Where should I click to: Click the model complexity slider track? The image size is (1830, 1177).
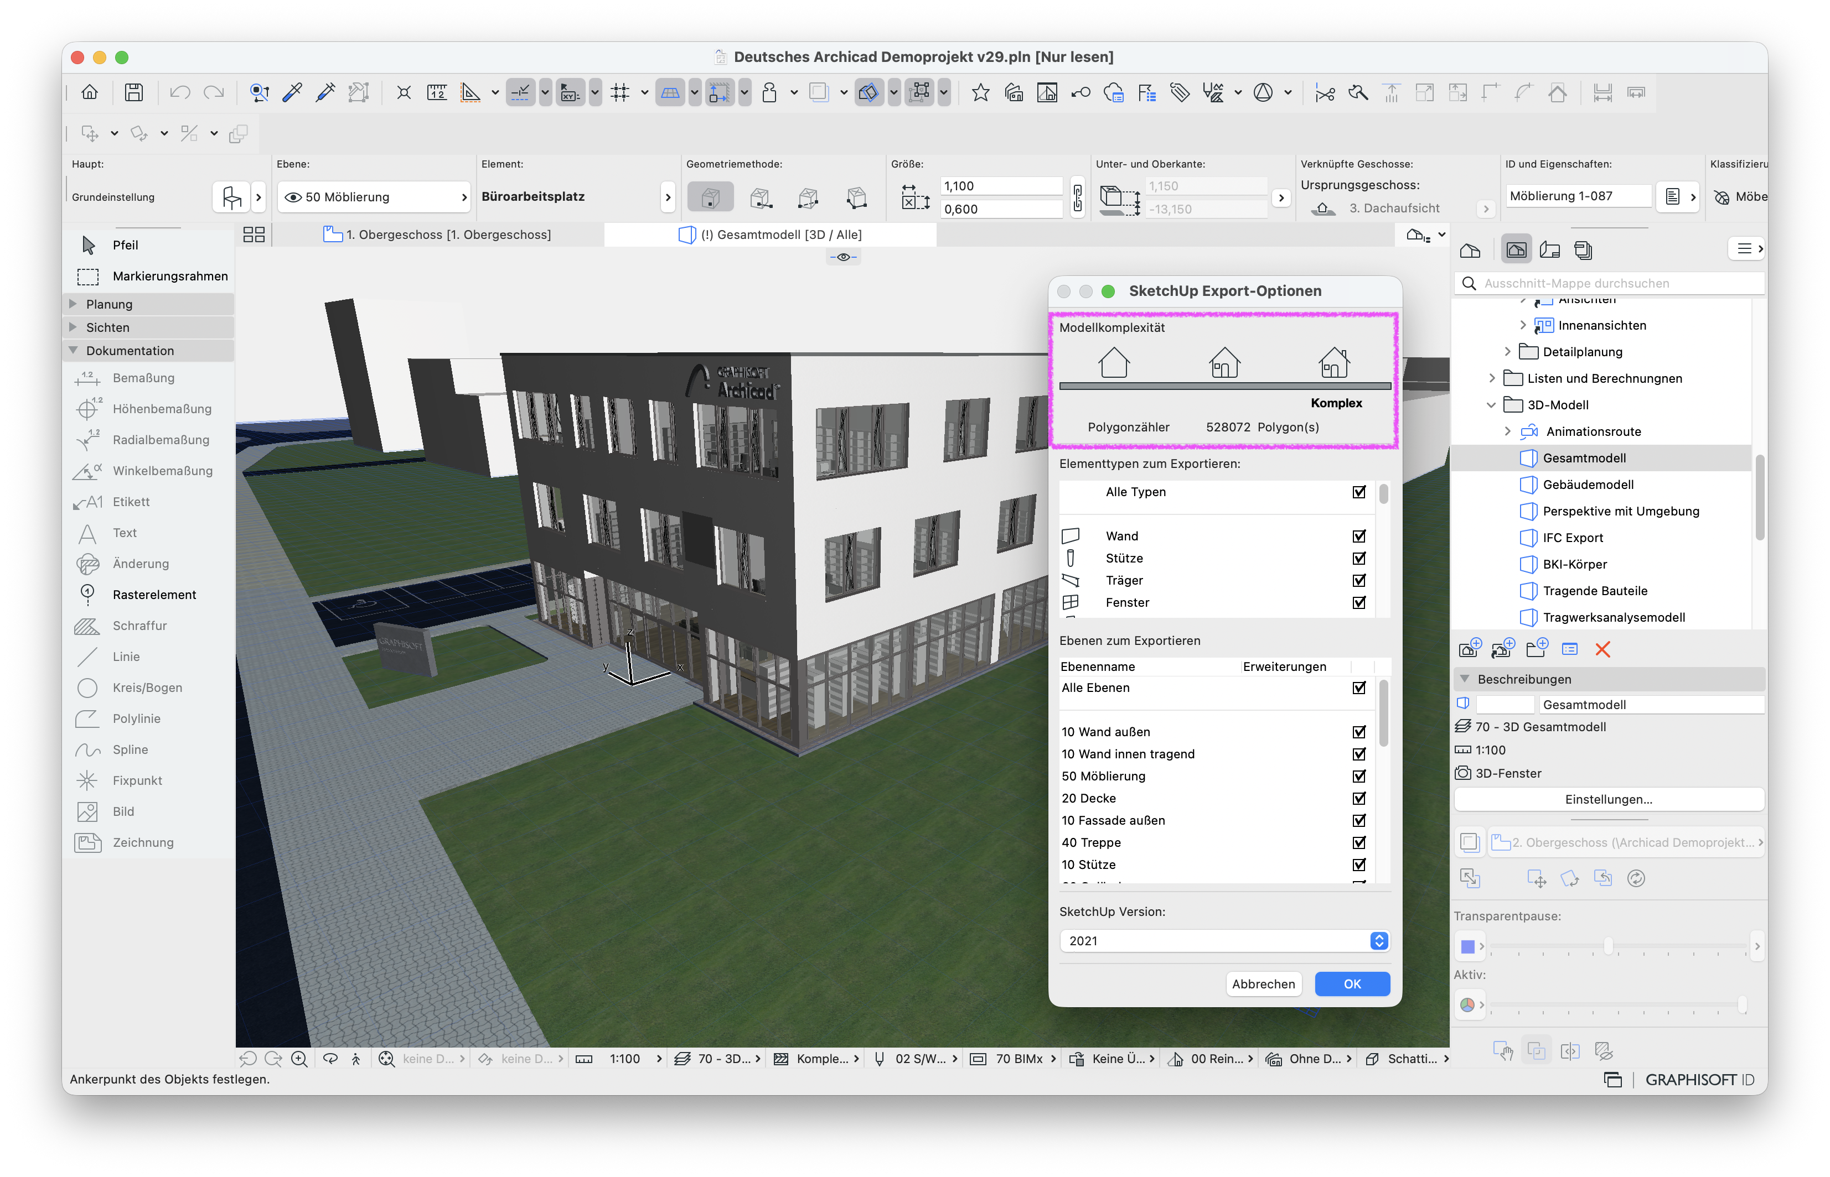coord(1224,386)
